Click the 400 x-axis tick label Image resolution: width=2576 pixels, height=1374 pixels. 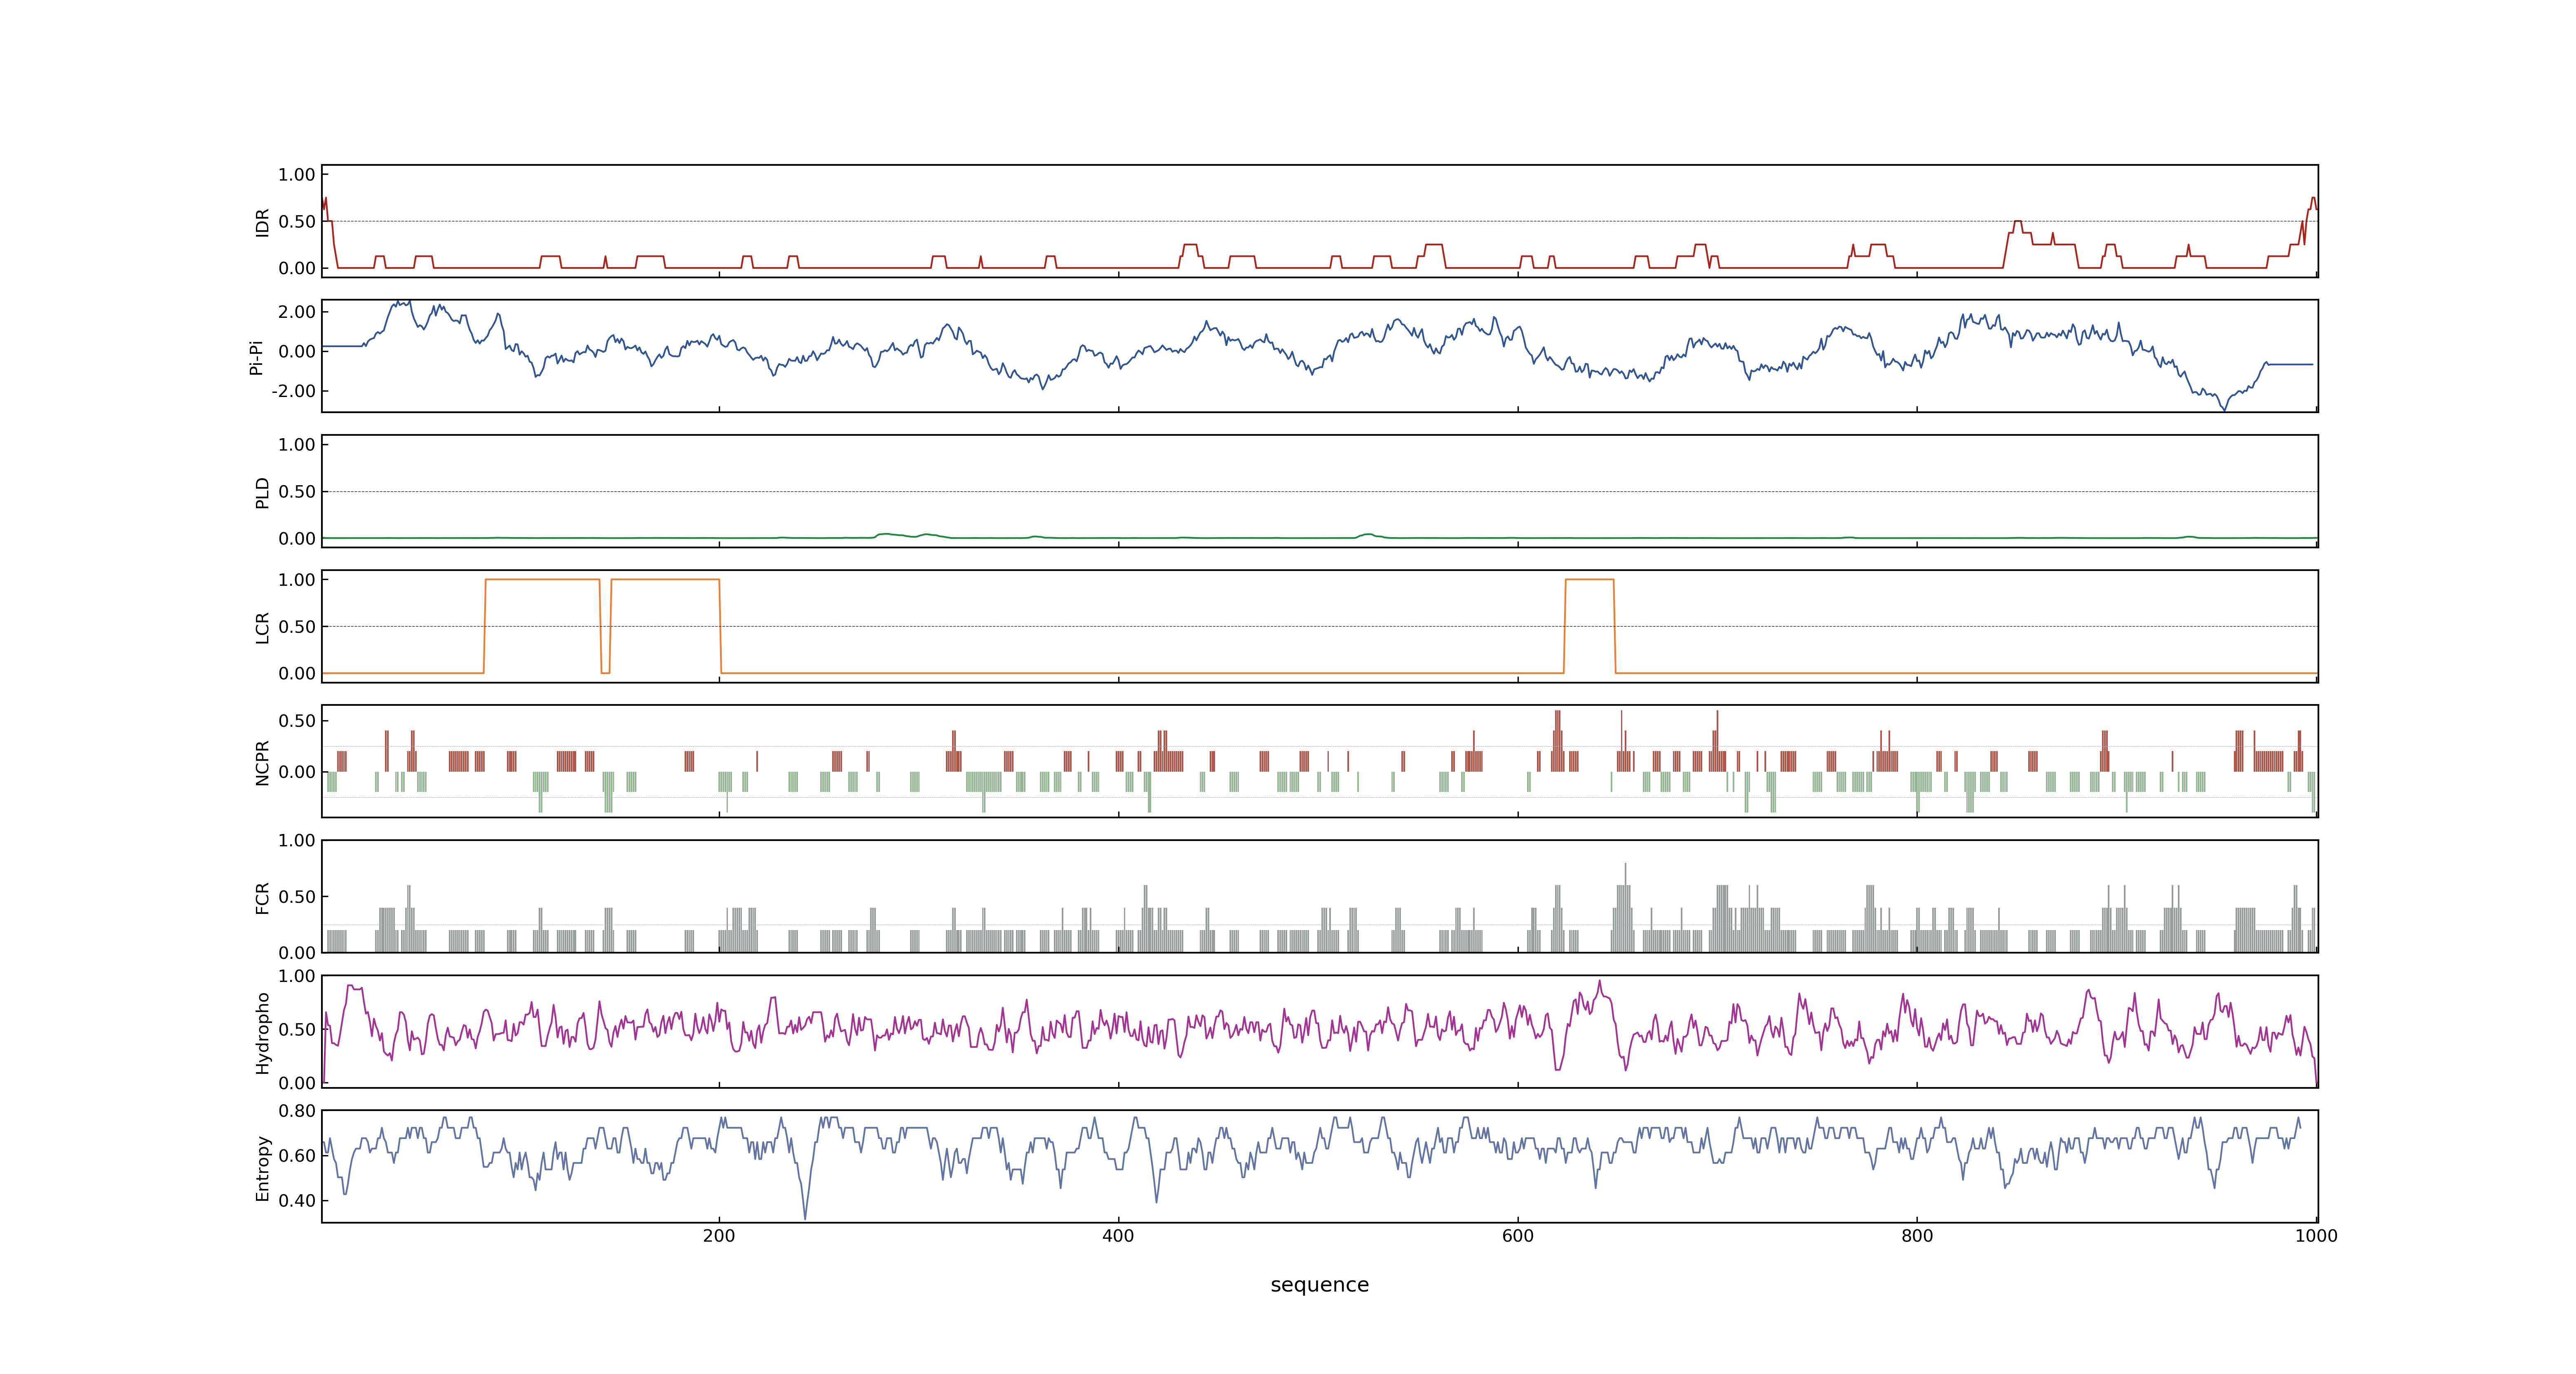click(x=1118, y=1236)
